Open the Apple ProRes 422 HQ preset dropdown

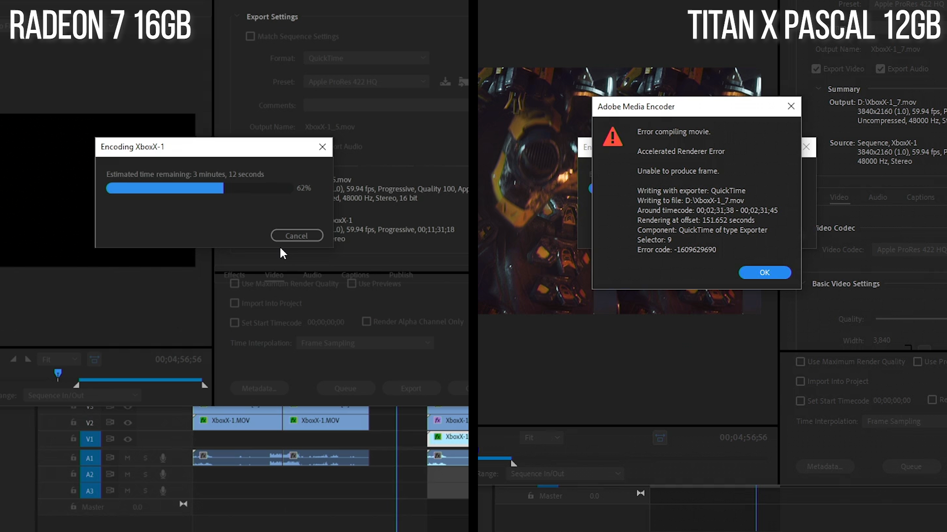366,82
